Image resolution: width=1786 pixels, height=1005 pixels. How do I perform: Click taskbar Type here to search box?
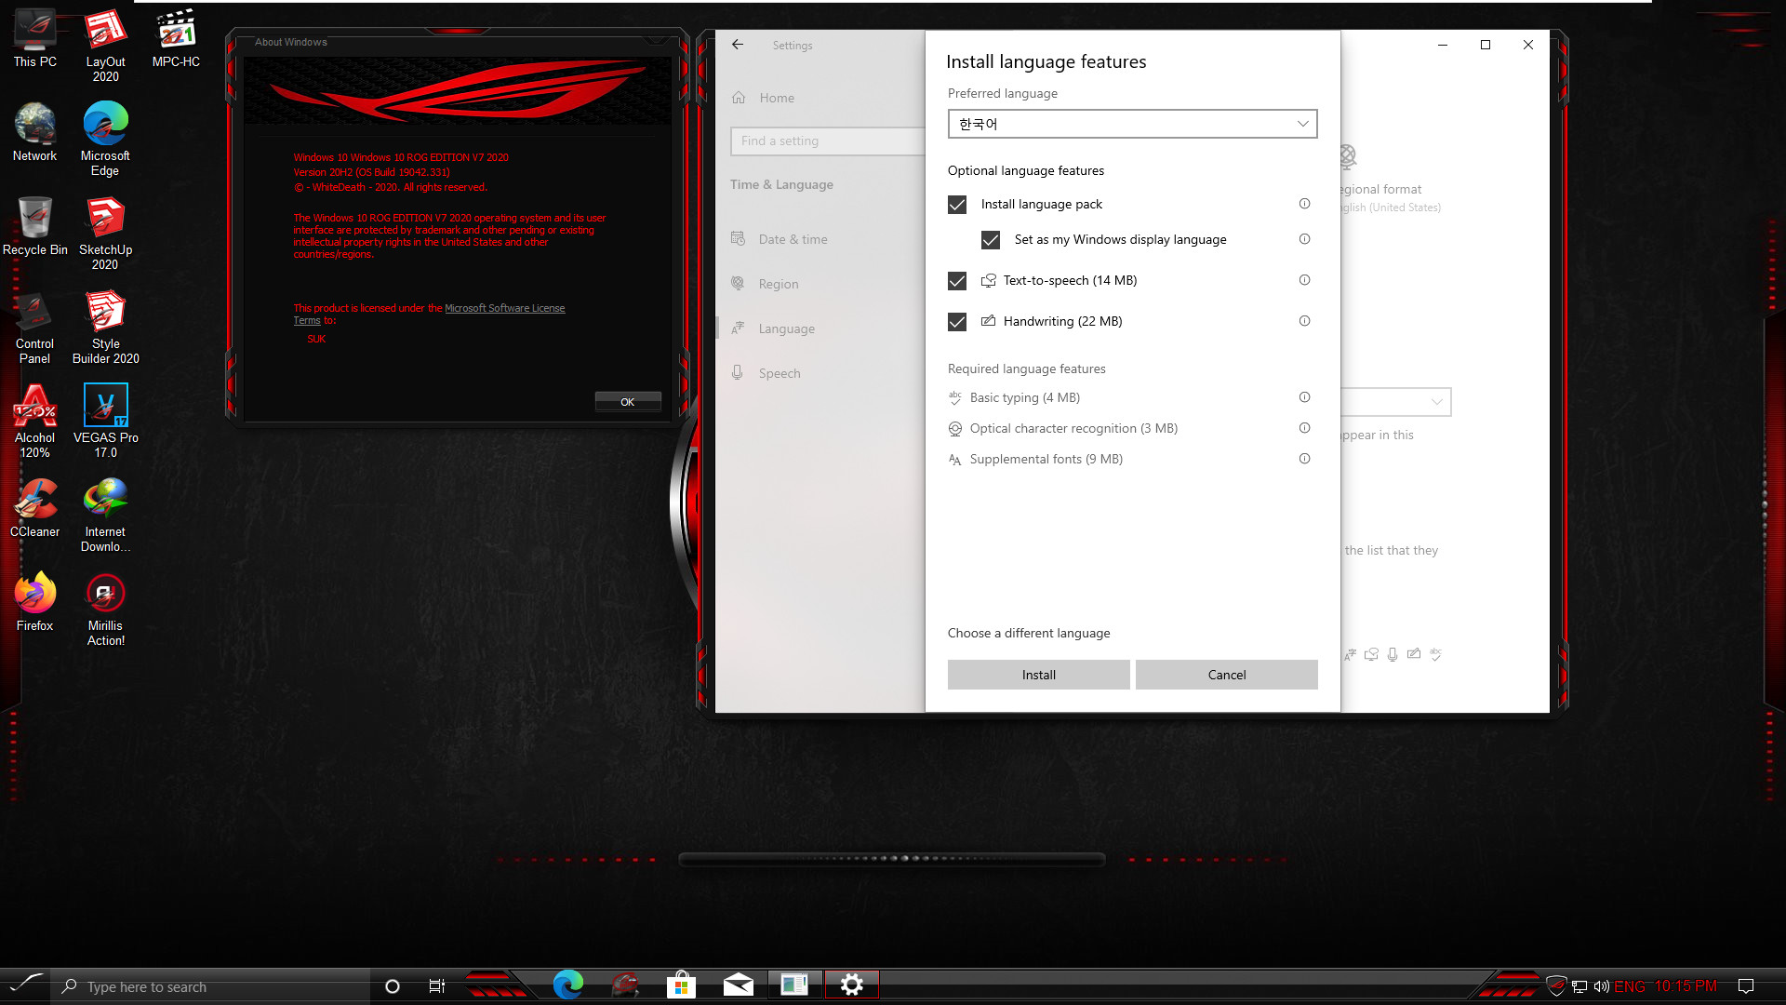click(212, 986)
